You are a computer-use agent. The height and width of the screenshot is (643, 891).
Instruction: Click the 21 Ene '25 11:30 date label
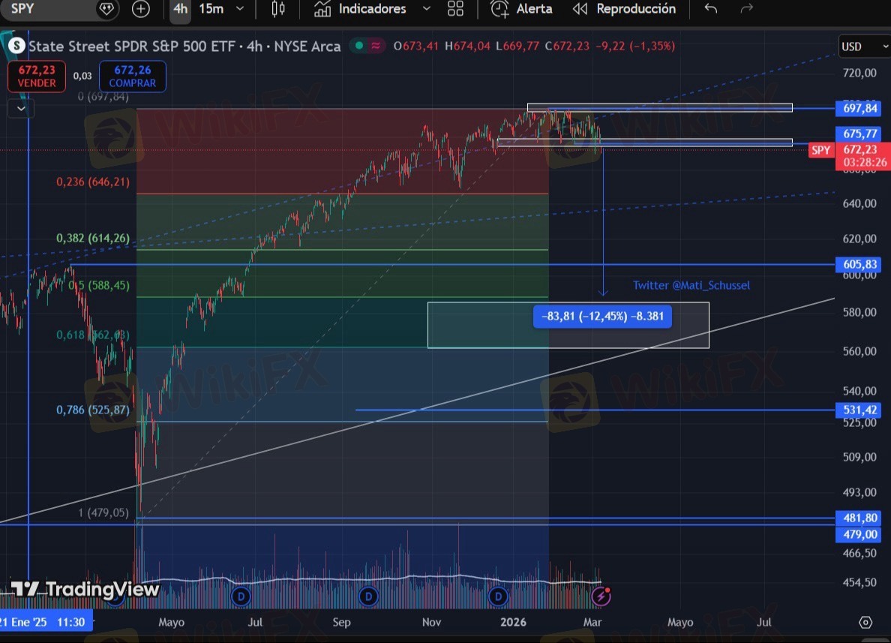46,622
